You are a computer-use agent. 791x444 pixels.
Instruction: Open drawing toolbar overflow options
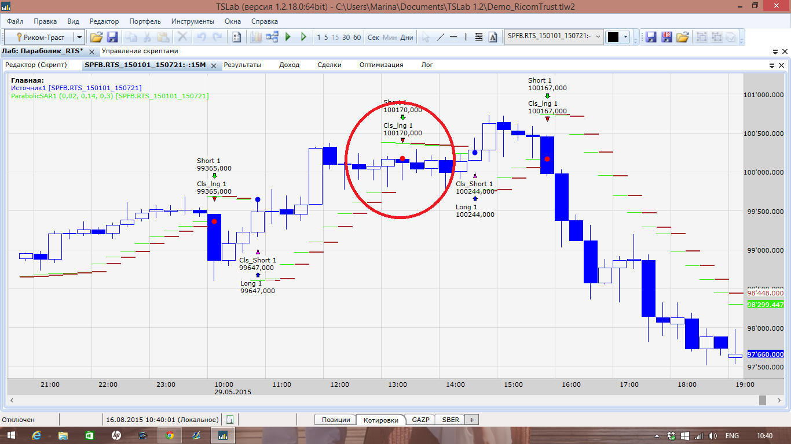[635, 40]
